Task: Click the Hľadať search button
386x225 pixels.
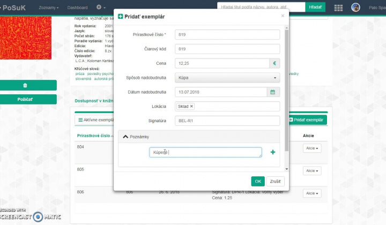Action: [315, 7]
